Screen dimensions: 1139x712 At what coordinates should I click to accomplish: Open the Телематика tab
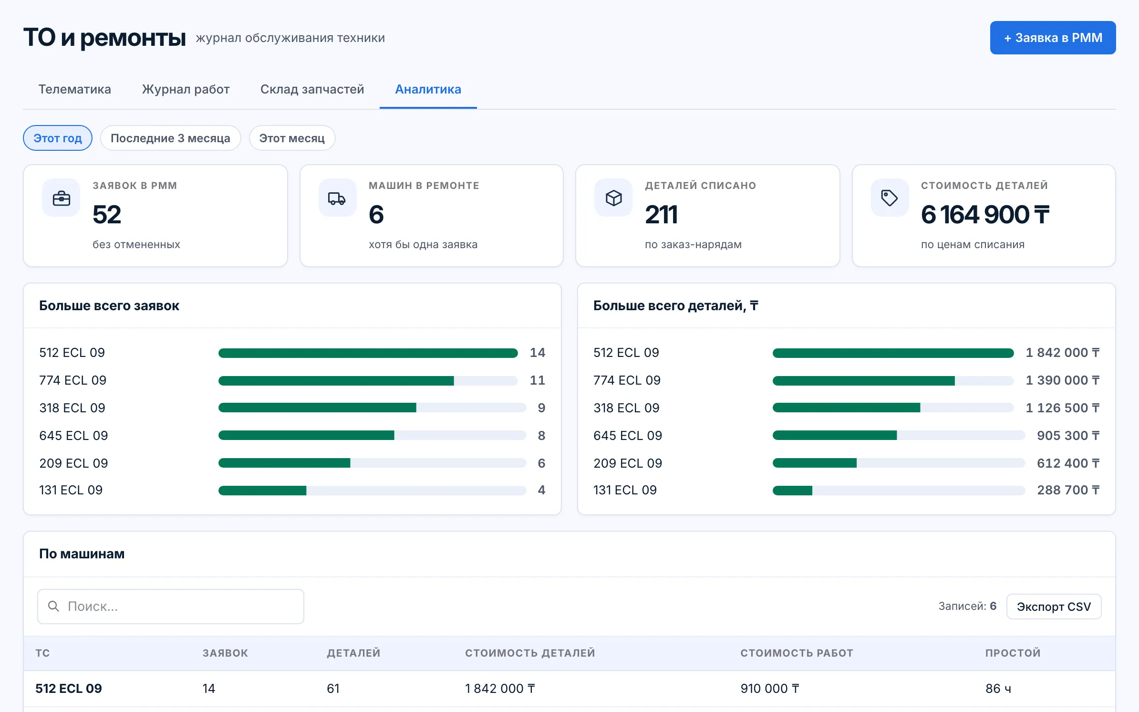pos(74,89)
